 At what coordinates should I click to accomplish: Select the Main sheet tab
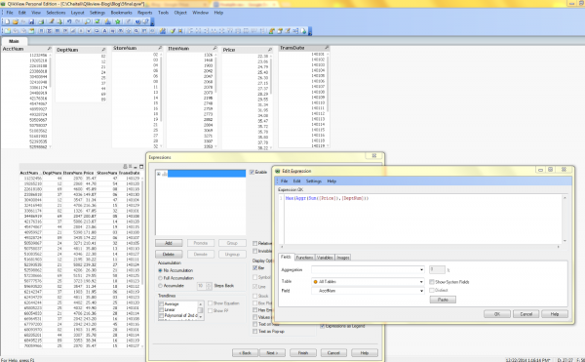tap(14, 41)
